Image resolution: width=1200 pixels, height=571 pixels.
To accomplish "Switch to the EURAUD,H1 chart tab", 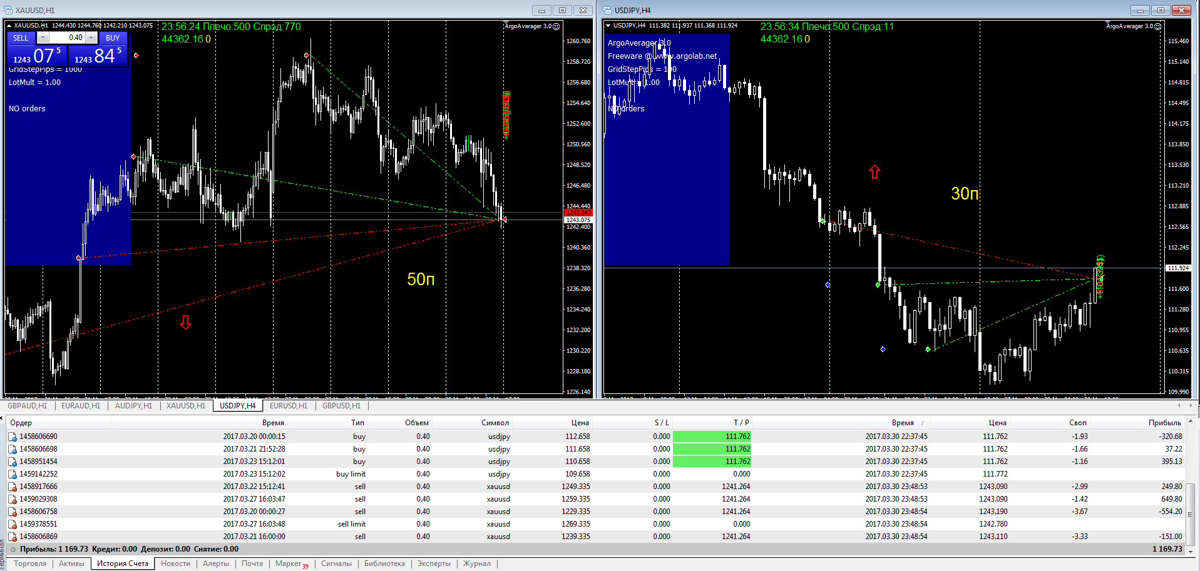I will [81, 406].
